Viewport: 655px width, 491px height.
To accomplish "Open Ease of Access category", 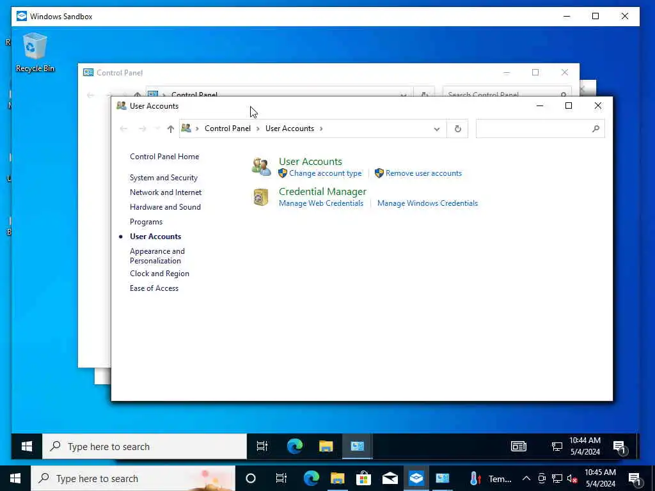I will coord(154,288).
